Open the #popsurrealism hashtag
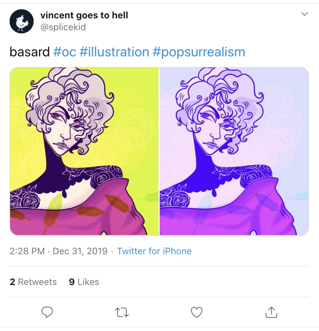 click(x=199, y=52)
